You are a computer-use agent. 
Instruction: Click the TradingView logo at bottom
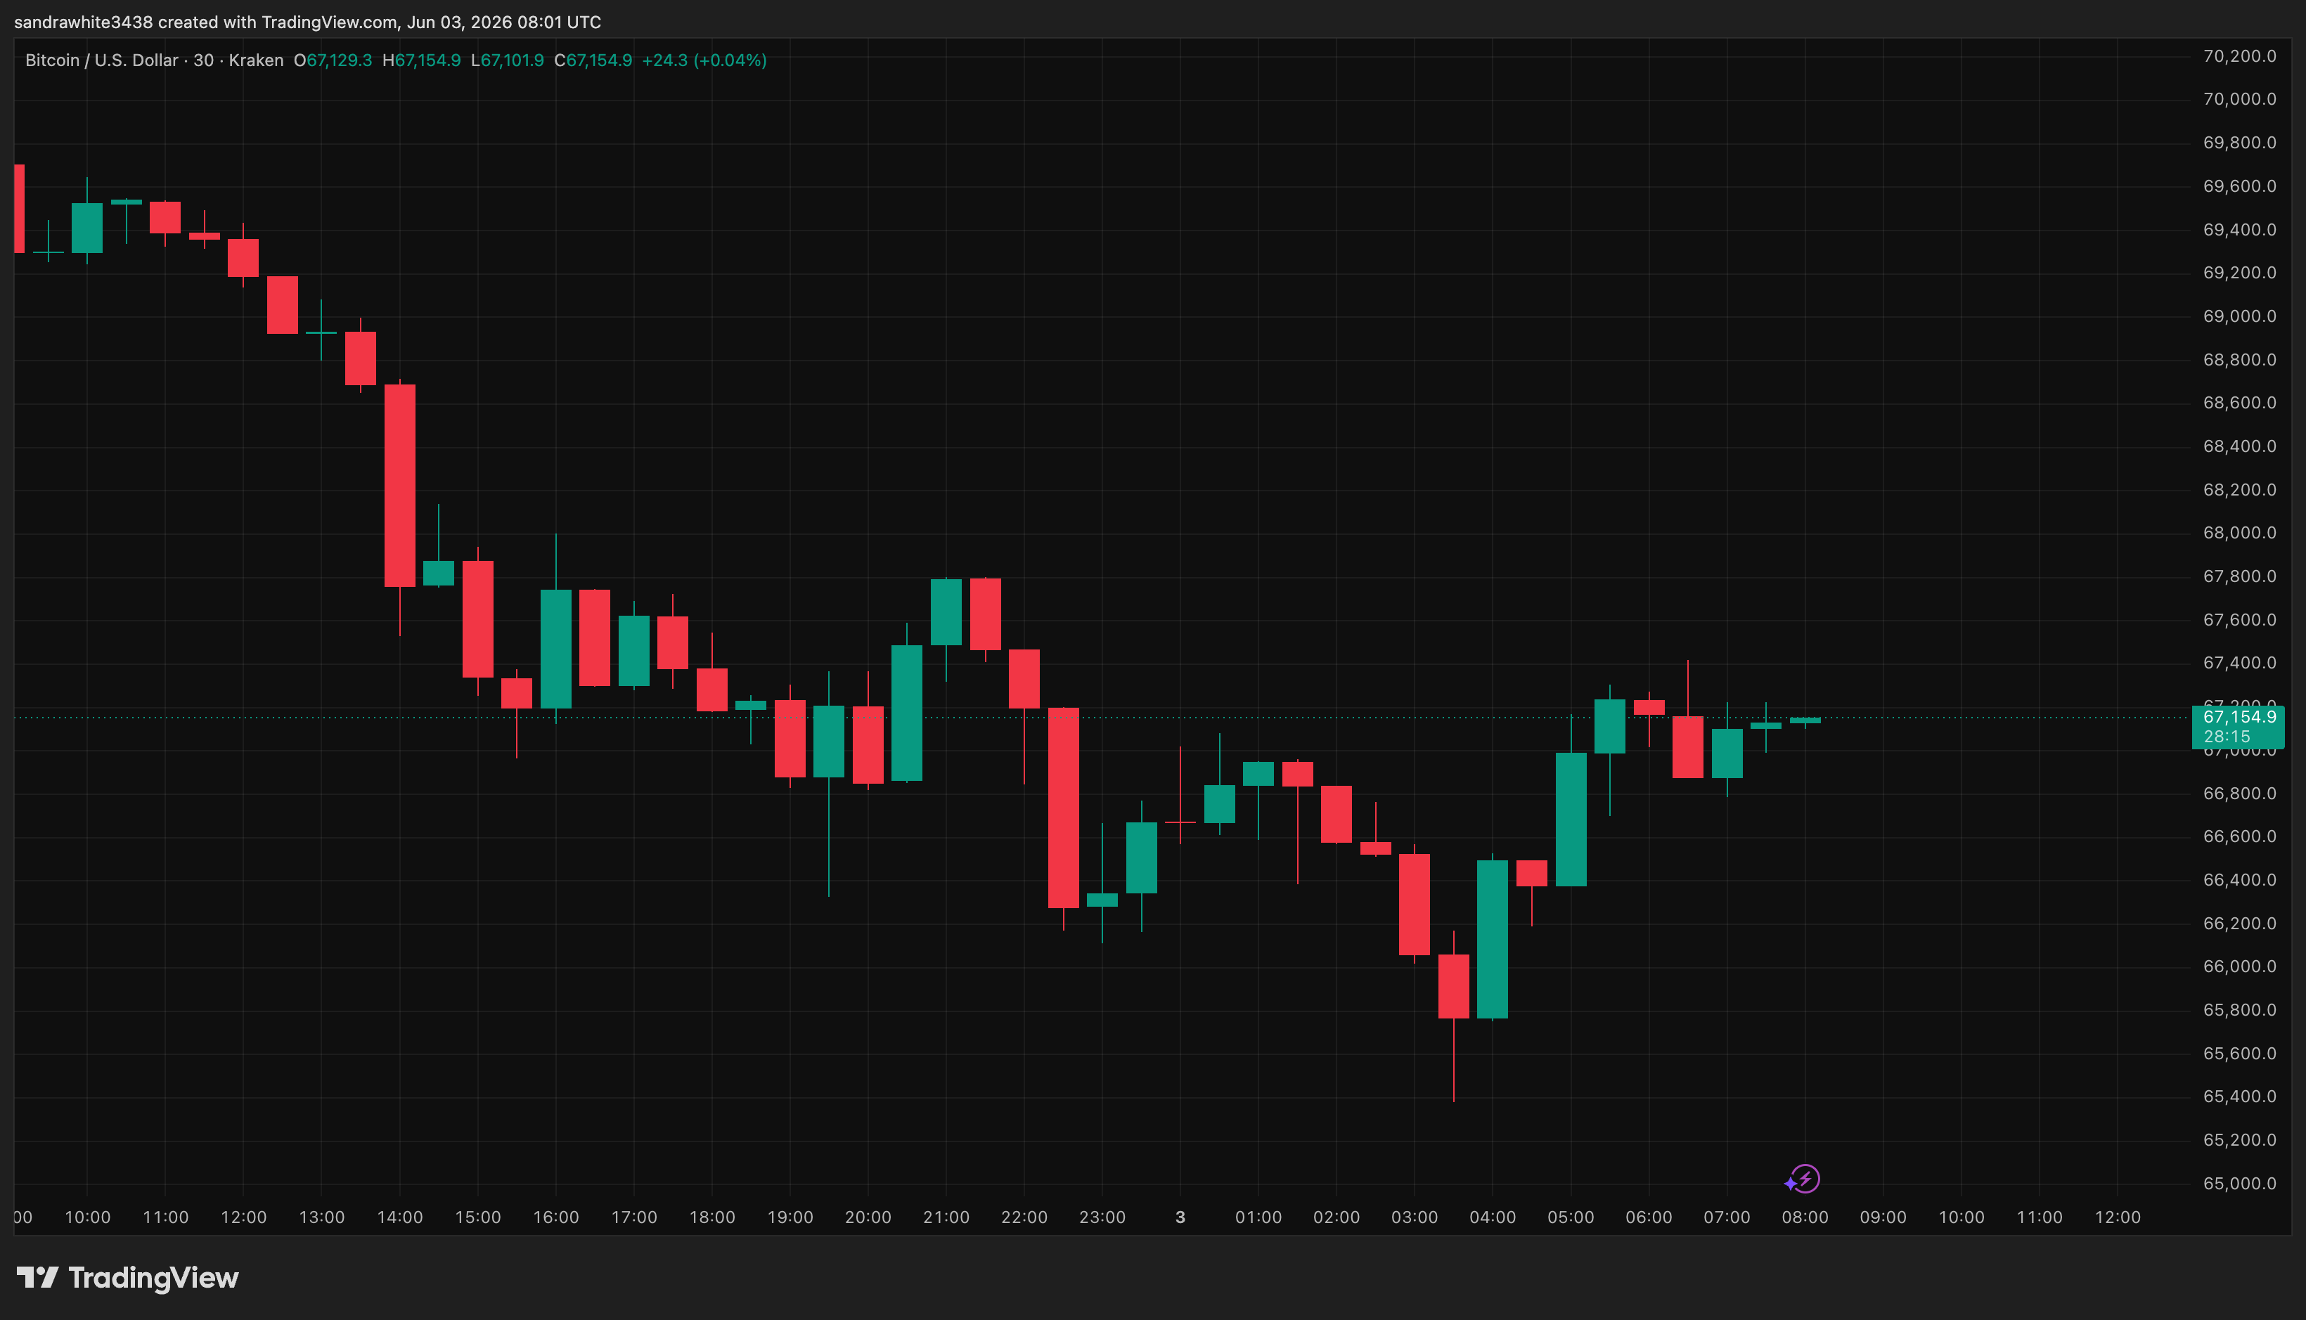(128, 1277)
